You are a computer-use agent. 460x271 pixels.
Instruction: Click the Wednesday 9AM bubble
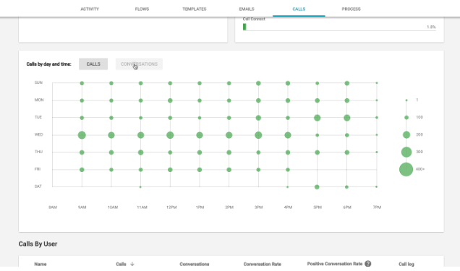pos(82,135)
